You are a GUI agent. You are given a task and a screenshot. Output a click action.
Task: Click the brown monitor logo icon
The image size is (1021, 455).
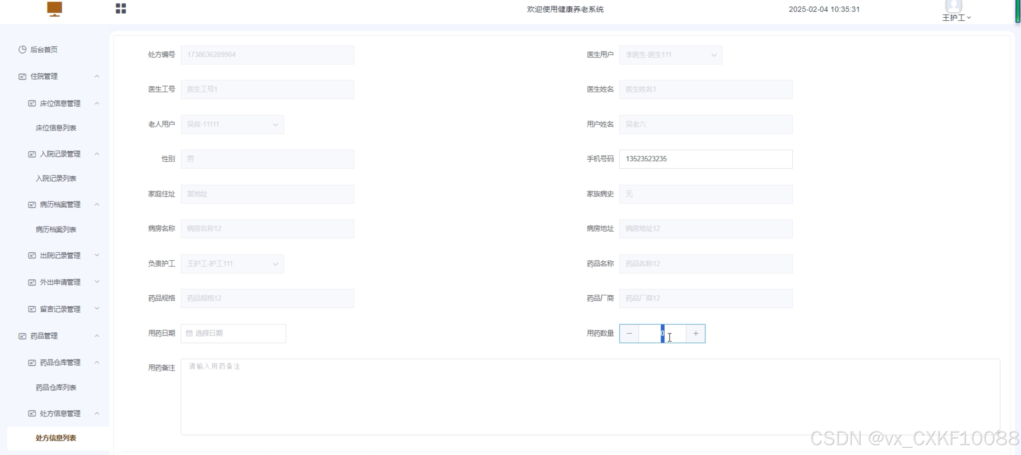click(54, 8)
